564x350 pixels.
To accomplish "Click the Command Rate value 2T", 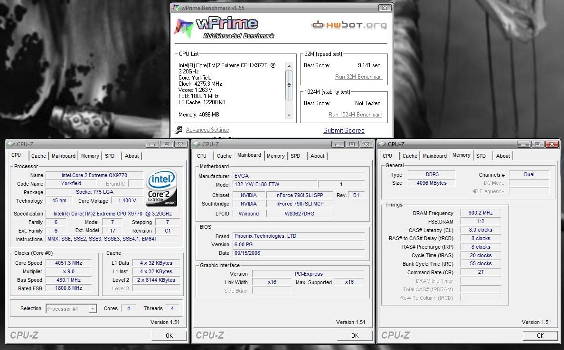I will click(480, 272).
